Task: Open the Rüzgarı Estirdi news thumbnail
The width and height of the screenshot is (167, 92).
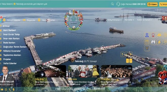Action: pos(83,71)
